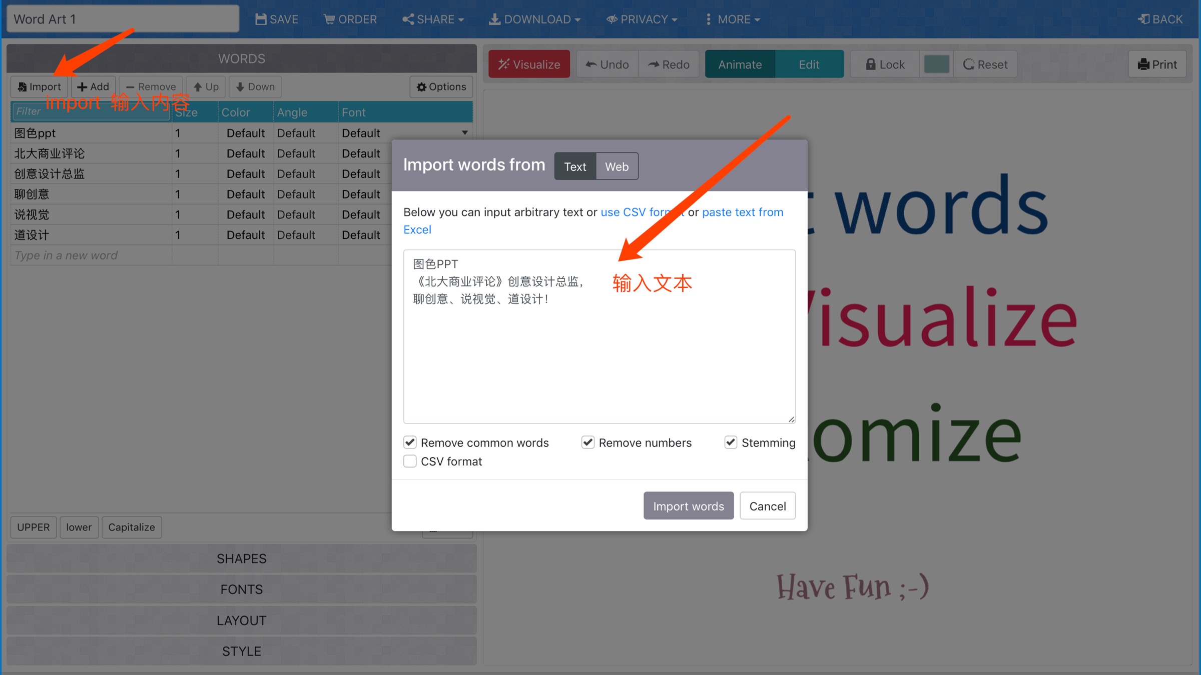Click the Print printer button
This screenshot has width=1201, height=675.
click(1157, 64)
